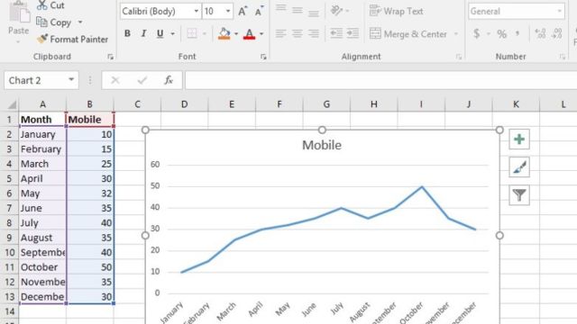The image size is (577, 324).
Task: Select column B header
Action: 90,104
